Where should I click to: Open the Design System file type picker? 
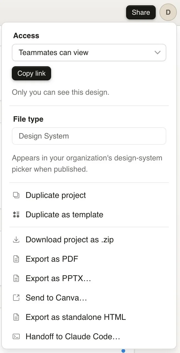pos(89,136)
